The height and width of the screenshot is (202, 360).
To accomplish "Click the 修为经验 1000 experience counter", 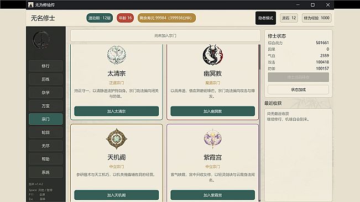I will point(317,18).
